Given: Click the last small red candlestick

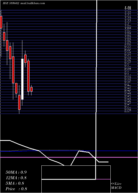Looking at the screenshot, I should click(31, 89).
